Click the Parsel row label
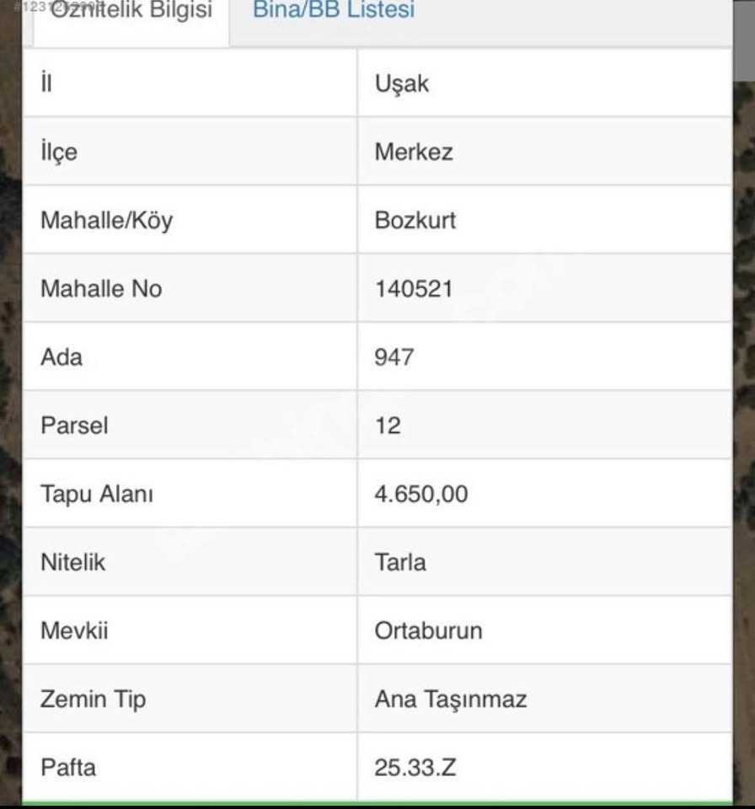This screenshot has width=755, height=809. 74,425
